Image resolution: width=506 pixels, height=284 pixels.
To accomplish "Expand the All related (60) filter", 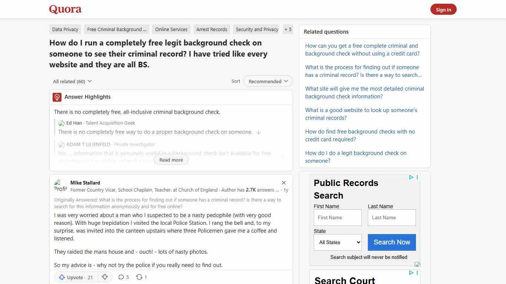I will (x=72, y=81).
